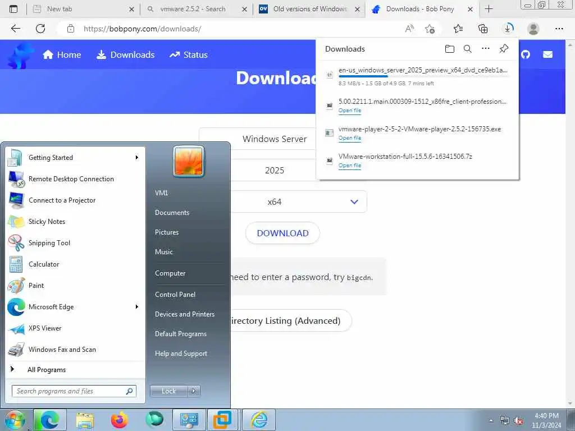
Task: Expand the Getting Started submenu arrow
Action: click(137, 158)
